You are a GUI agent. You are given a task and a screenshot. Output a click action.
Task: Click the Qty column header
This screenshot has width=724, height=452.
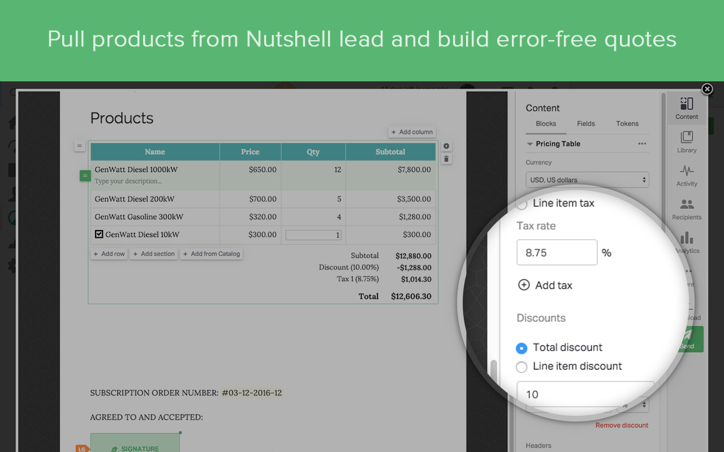click(313, 151)
